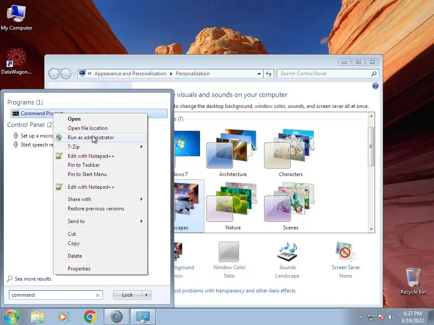Open My Computer desktop icon

coord(17,17)
